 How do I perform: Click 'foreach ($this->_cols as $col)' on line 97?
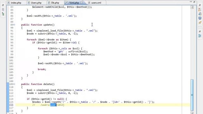(x=60, y=48)
